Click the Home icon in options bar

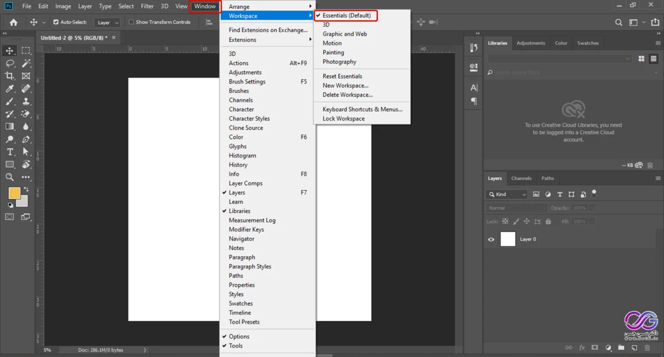(x=13, y=22)
